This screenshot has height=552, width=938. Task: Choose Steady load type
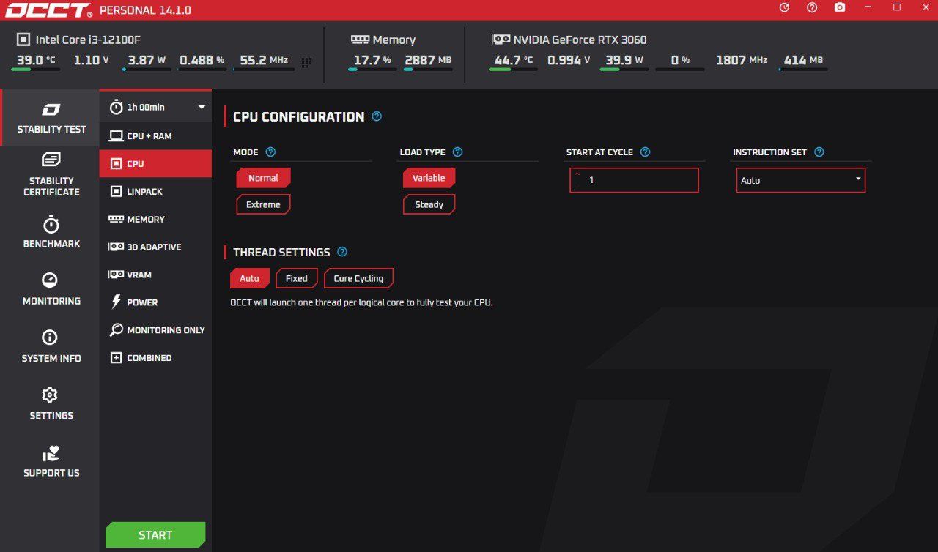click(x=429, y=204)
